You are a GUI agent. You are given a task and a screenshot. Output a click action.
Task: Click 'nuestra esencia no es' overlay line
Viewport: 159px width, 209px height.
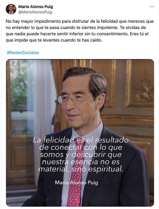pyautogui.click(x=81, y=162)
